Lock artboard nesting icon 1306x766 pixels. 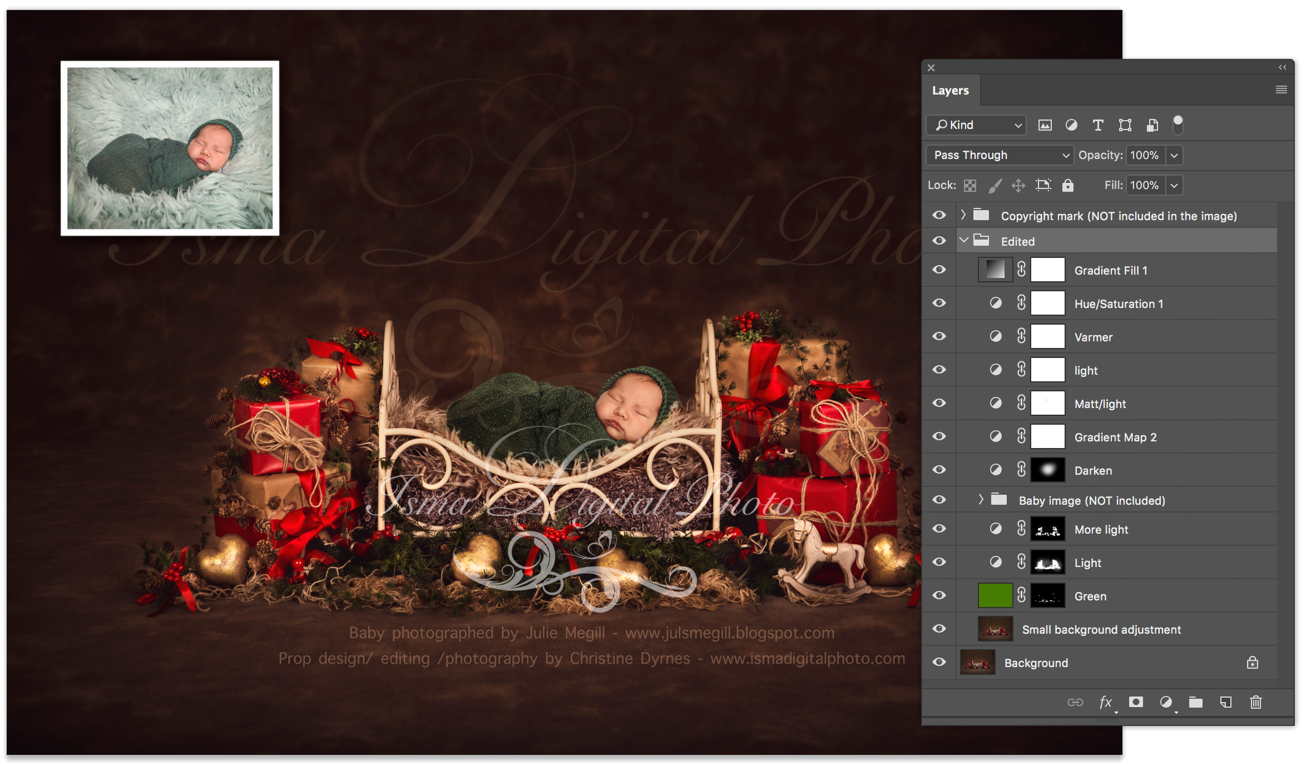click(1043, 185)
